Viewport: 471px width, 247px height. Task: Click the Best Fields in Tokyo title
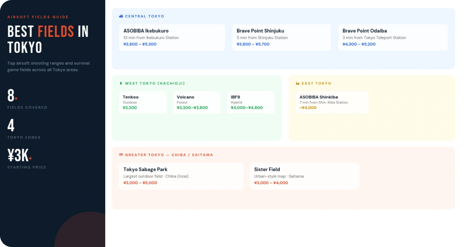click(x=48, y=39)
